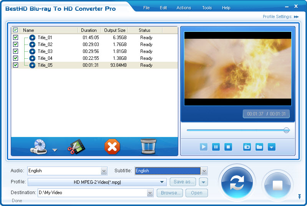This screenshot has width=307, height=206.
Task: Click the disc icon of Title_04
Action: [x=32, y=58]
